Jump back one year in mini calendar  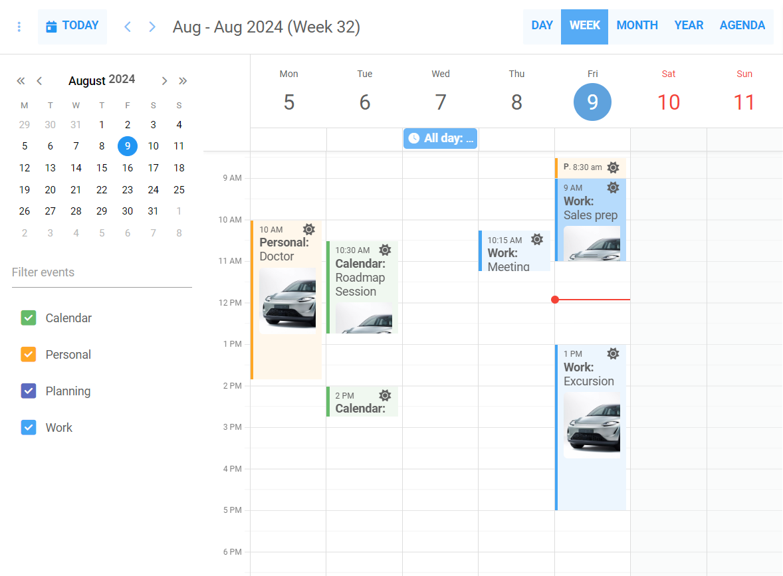(21, 81)
